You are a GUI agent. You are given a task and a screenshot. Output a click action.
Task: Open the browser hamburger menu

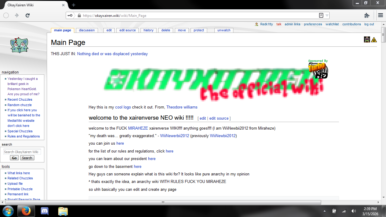(x=381, y=15)
